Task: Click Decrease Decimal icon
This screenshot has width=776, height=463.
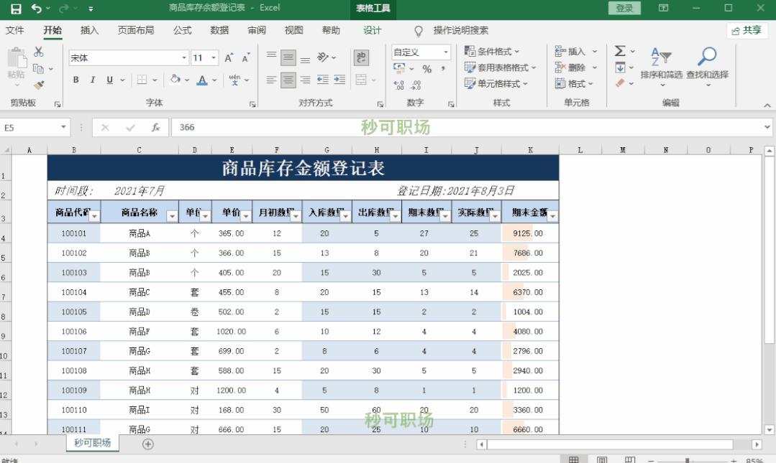Action: click(x=416, y=85)
